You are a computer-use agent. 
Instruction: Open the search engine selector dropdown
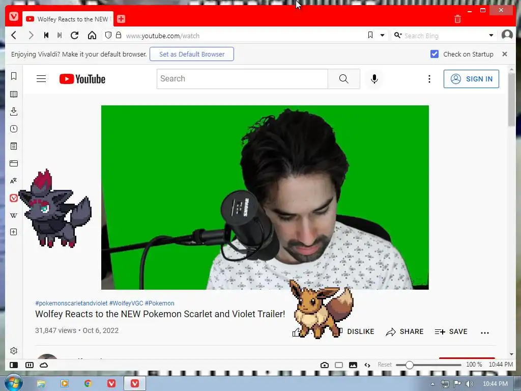coord(398,35)
